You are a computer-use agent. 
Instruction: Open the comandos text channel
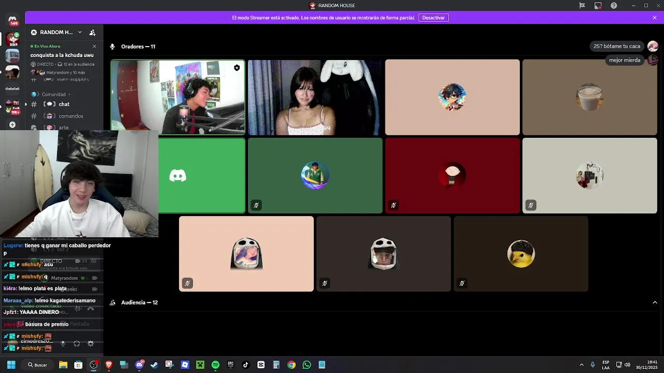pos(63,116)
